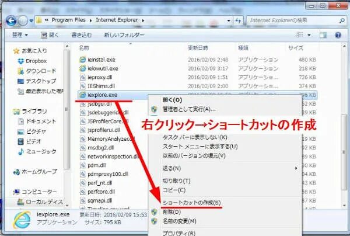
Task: Click the jsprofilerui.dll file name
Action: pos(104,130)
